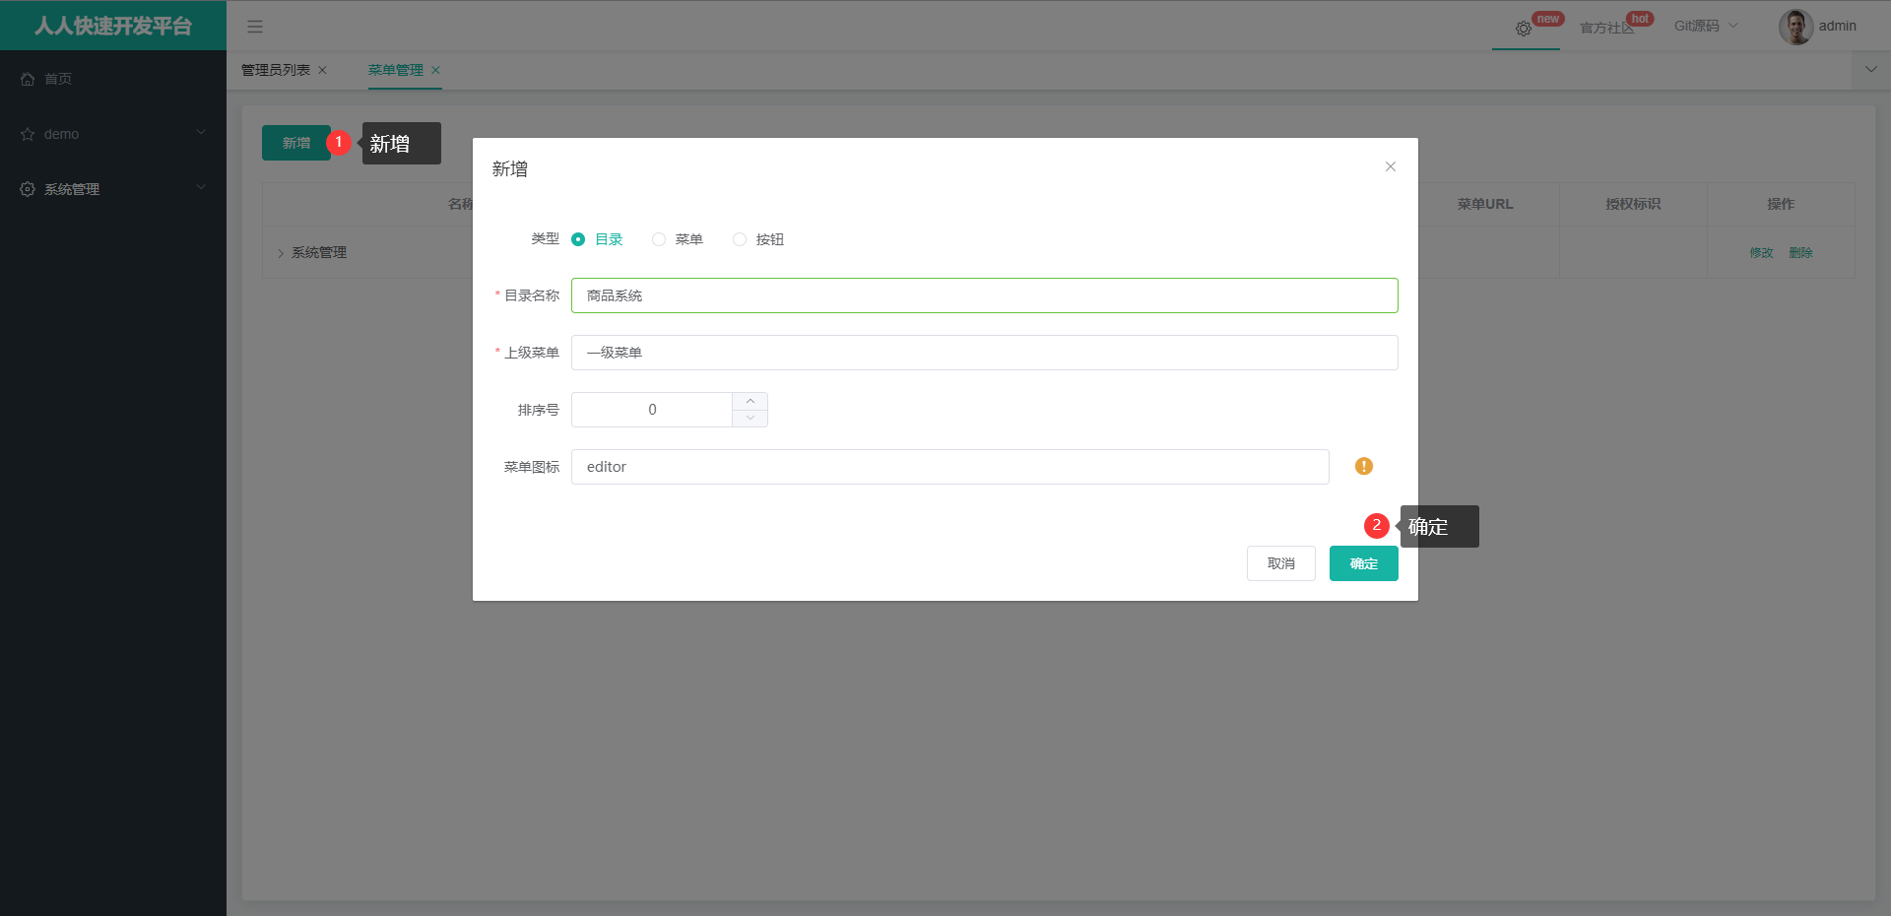This screenshot has height=916, width=1891.
Task: Click the admin avatar picture
Action: (1795, 27)
